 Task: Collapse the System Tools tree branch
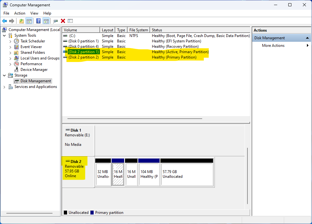coord(4,35)
